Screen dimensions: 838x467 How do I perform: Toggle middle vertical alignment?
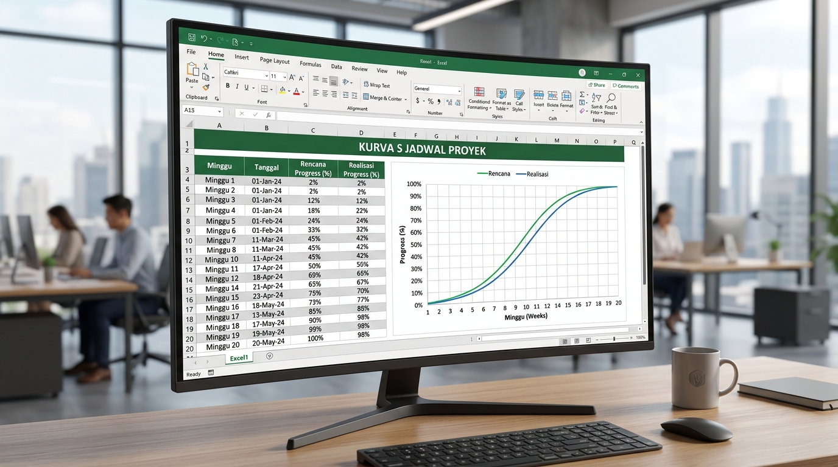pyautogui.click(x=325, y=80)
